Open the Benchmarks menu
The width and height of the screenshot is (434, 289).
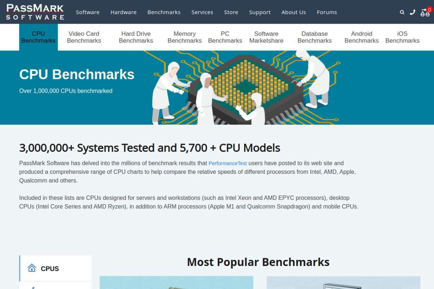(164, 12)
